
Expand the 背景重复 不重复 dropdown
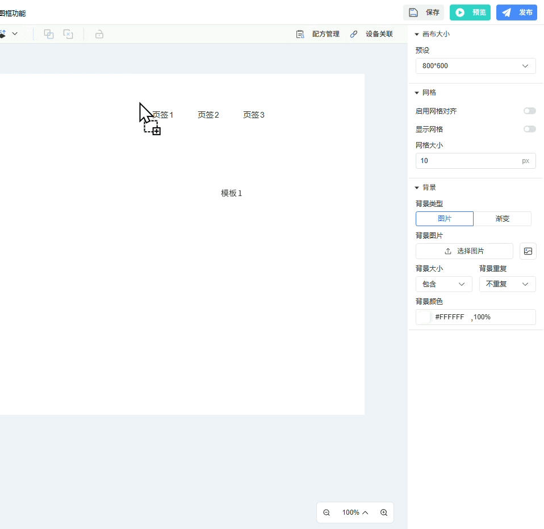pos(507,284)
